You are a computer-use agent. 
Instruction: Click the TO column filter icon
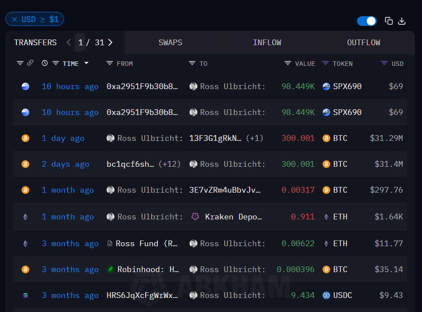tap(192, 63)
